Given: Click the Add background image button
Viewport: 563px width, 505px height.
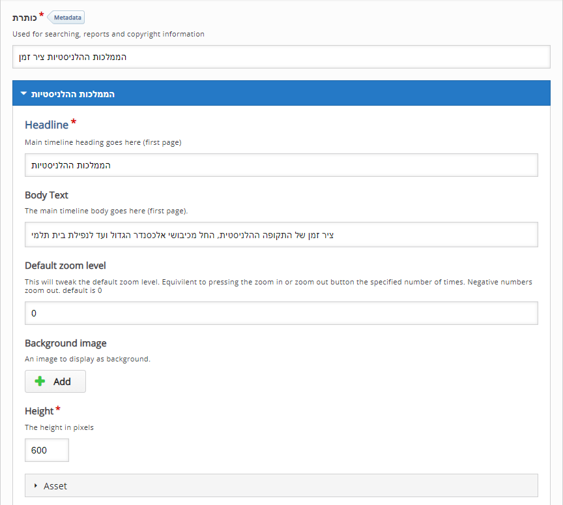Looking at the screenshot, I should 55,381.
